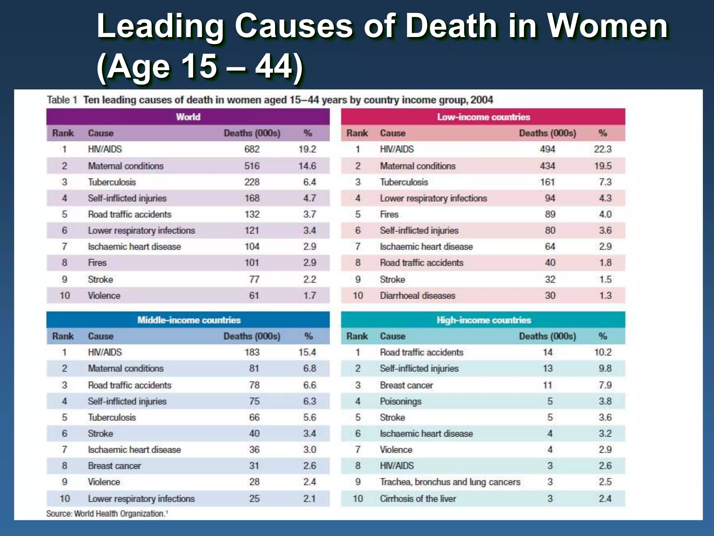This screenshot has height=536, width=714.
Task: Click HIV/AIDS row in World table
Action: [105, 149]
